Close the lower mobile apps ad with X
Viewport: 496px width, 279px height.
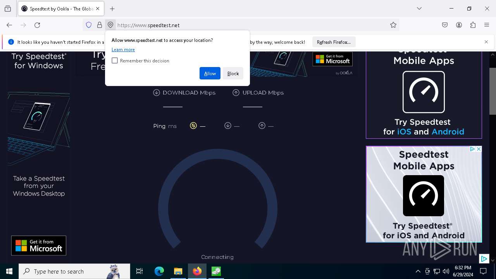(x=479, y=149)
